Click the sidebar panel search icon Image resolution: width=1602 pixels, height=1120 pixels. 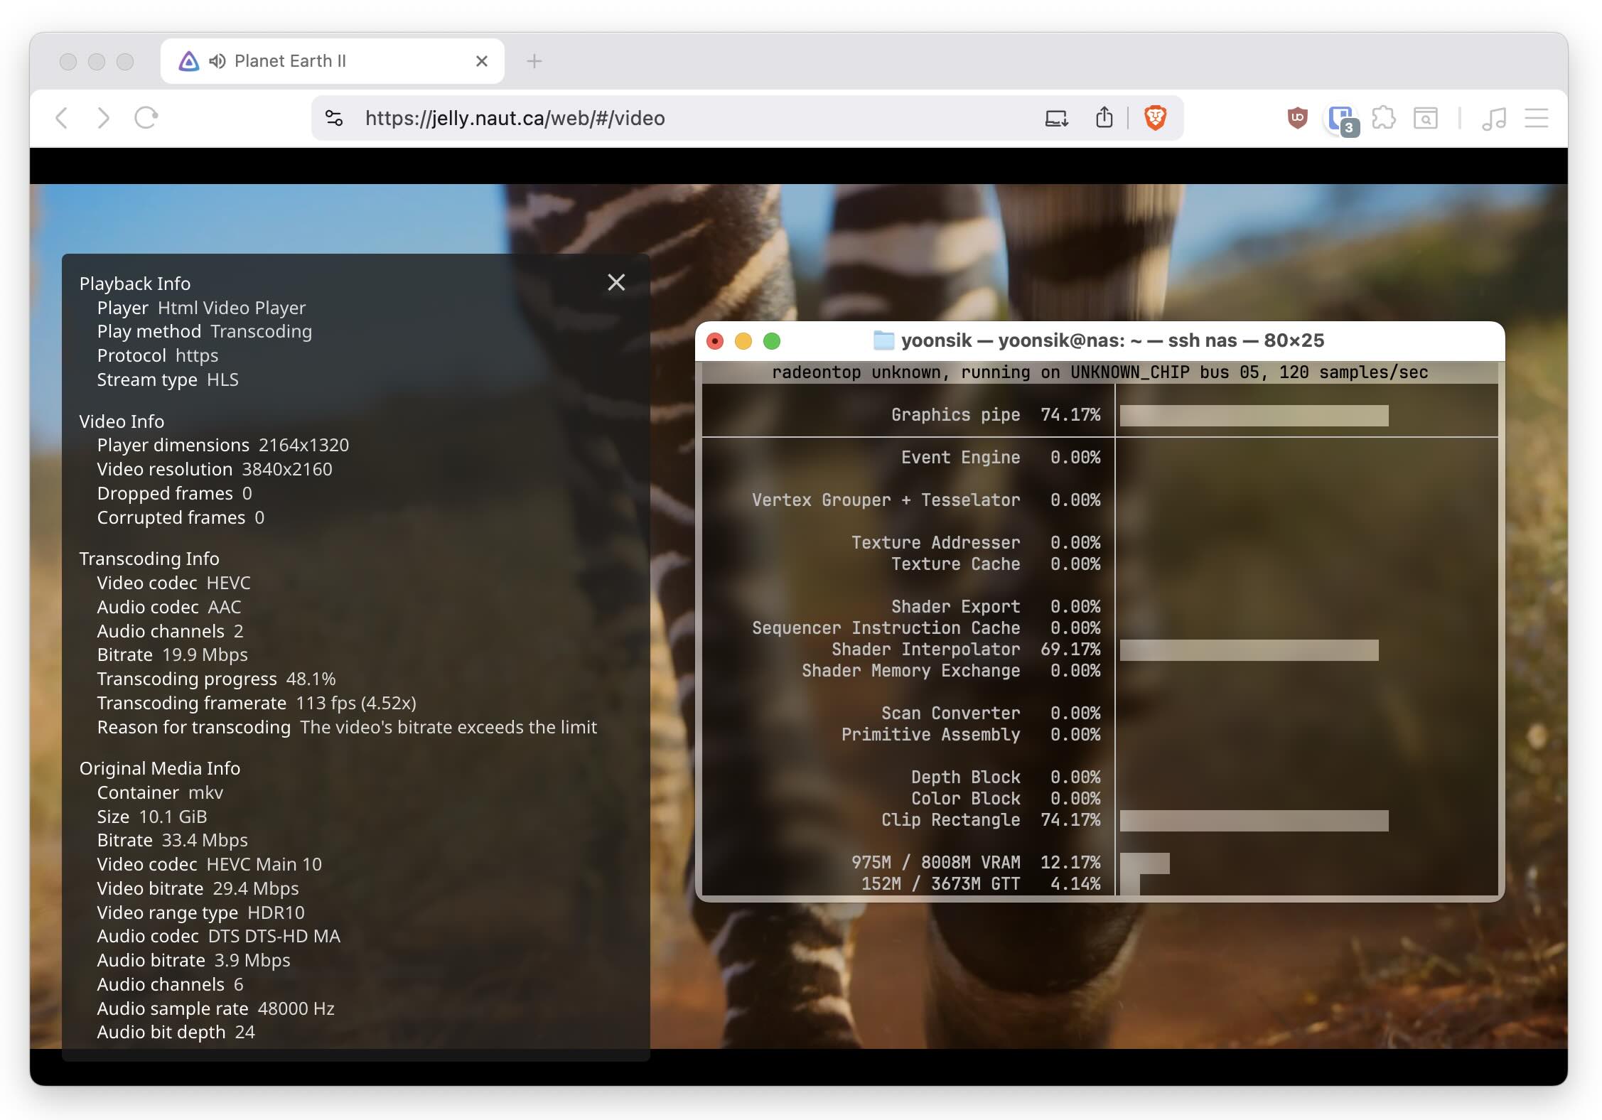point(1425,118)
